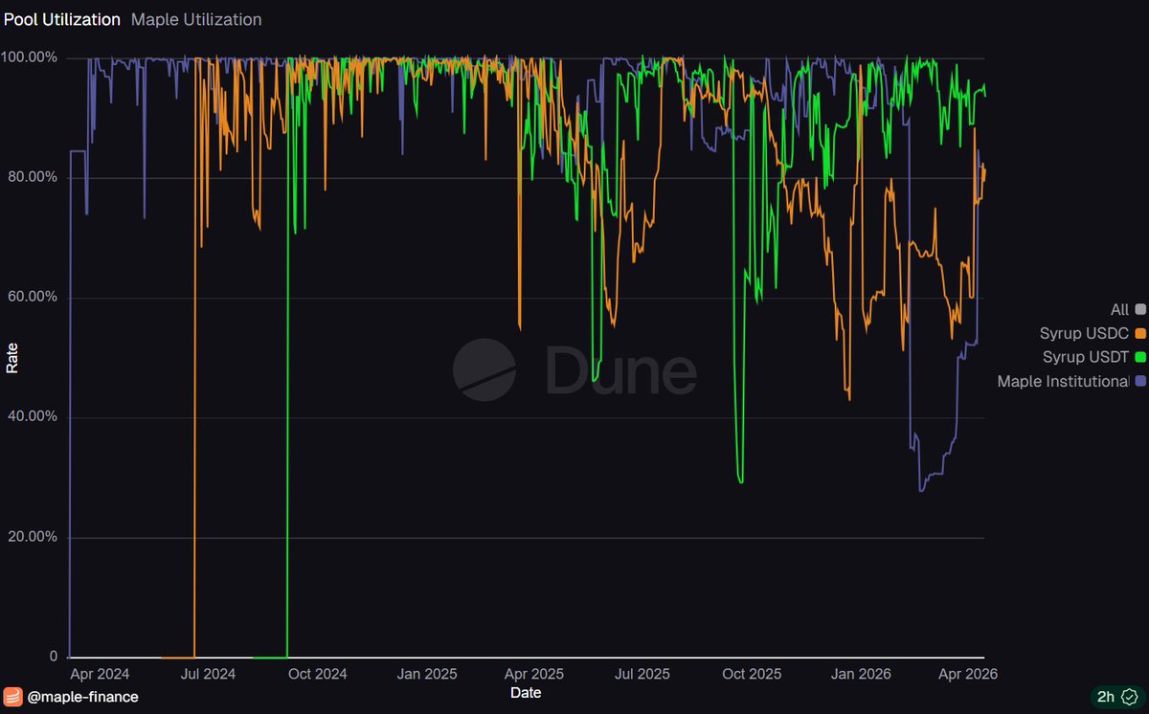The image size is (1149, 714).
Task: Open the Pool Utilization chart title
Action: (x=62, y=19)
